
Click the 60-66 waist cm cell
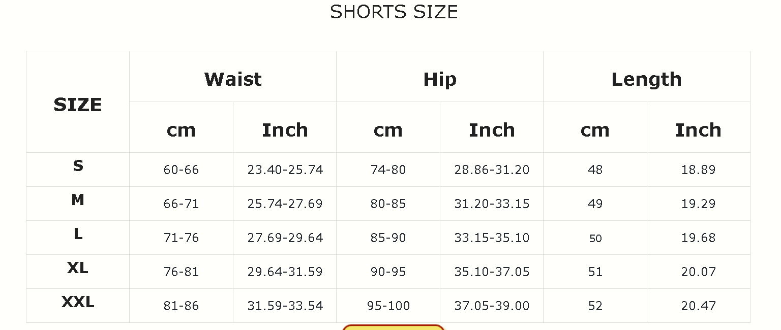[x=181, y=170]
